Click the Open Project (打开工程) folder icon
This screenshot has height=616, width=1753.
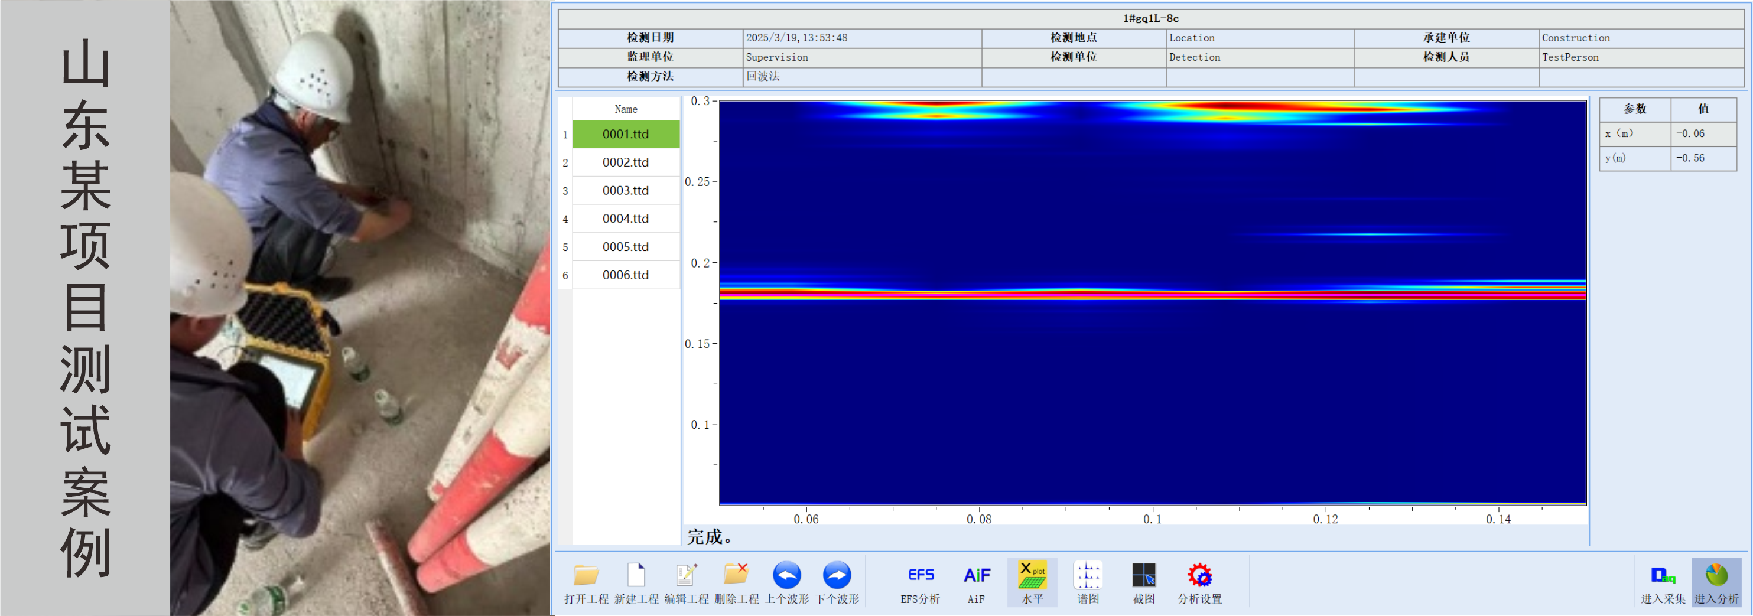click(x=586, y=576)
